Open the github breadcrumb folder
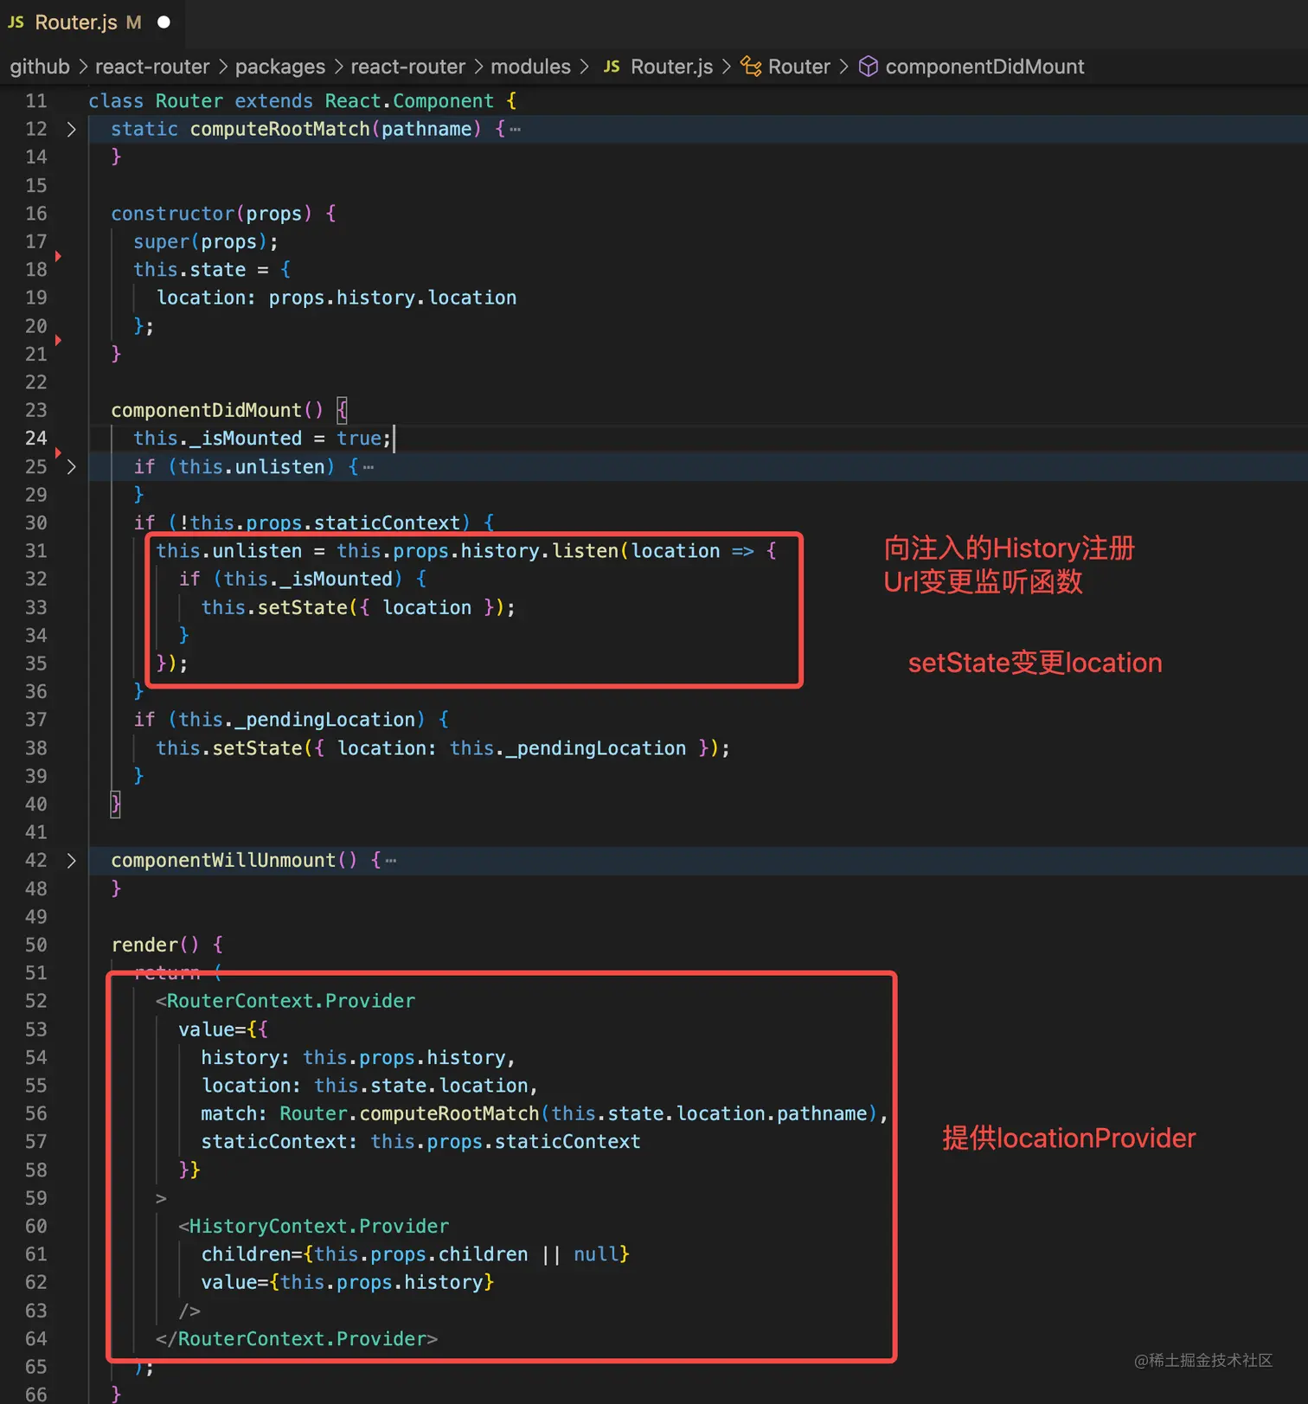Screen dimensions: 1308x1404 coord(40,67)
